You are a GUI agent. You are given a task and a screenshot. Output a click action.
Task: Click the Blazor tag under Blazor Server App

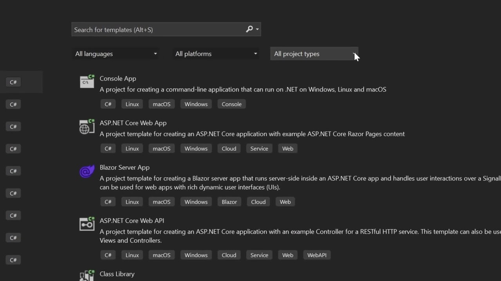tap(229, 202)
